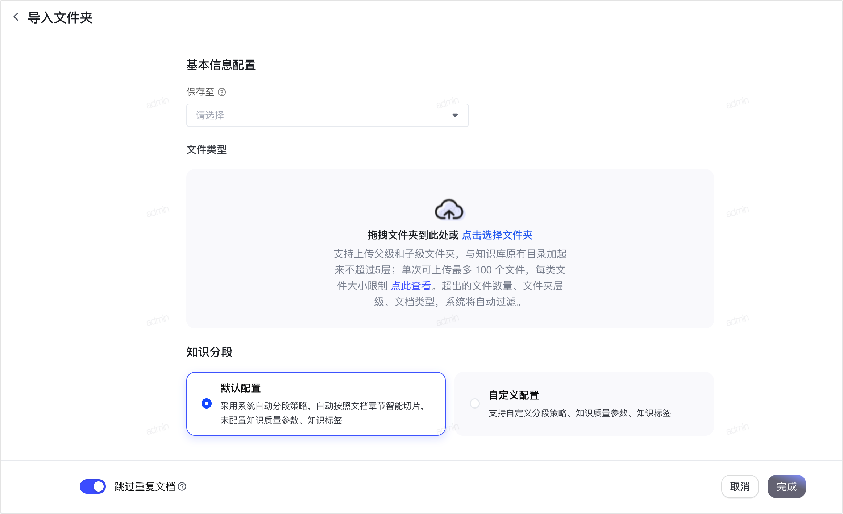Image resolution: width=843 pixels, height=514 pixels.
Task: Click 拖拽文件夹到此处或 text in drop area
Action: click(413, 235)
